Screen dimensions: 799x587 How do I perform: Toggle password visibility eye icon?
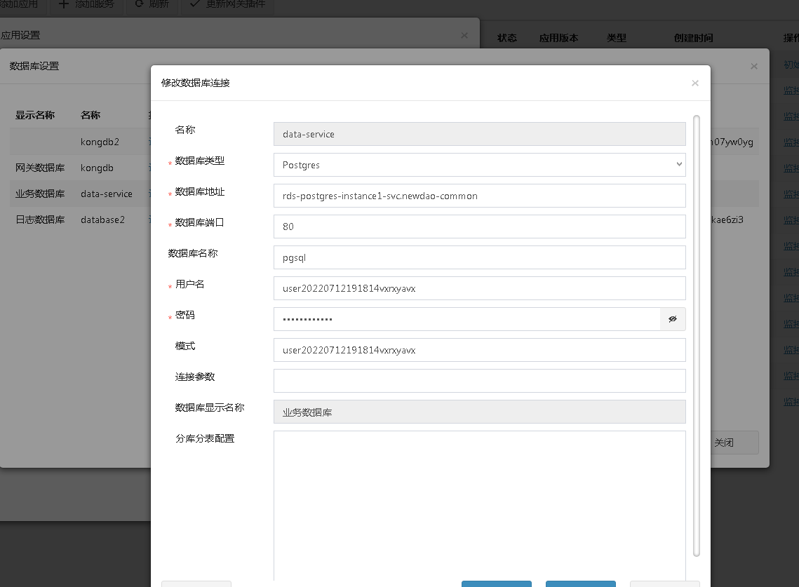(x=672, y=319)
